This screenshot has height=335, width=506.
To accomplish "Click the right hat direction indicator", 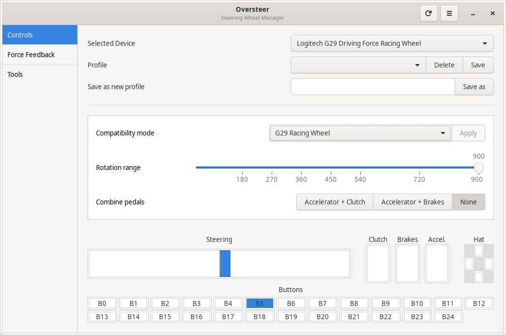I will pyautogui.click(x=488, y=264).
